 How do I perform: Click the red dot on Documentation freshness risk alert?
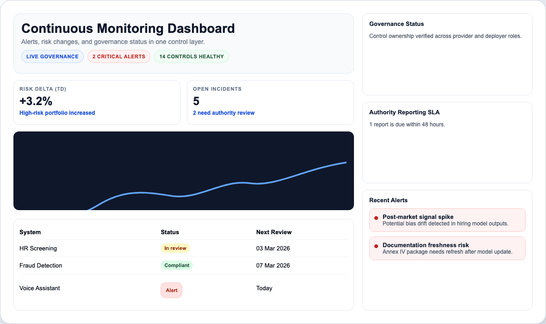tap(375, 245)
